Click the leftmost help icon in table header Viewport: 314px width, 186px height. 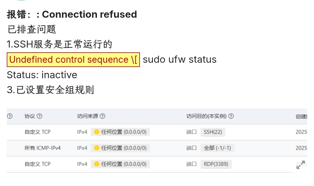click(x=10, y=116)
